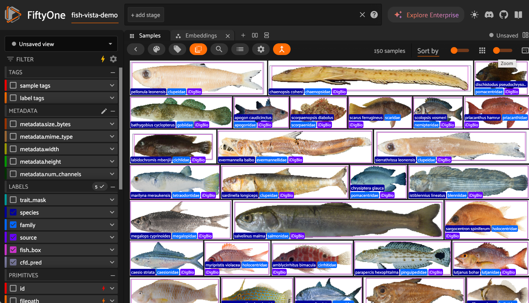Collapse the PRIMITIVES group
The image size is (529, 303).
point(113,275)
